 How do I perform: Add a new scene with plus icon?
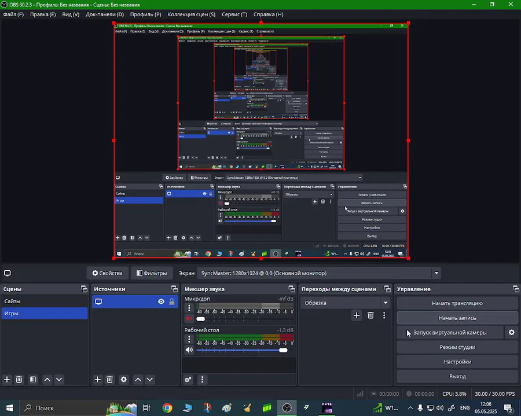[x=7, y=379]
